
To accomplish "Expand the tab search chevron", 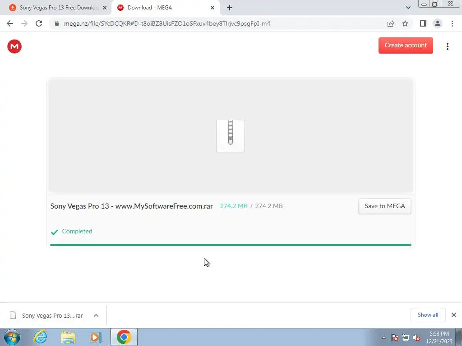I will [x=408, y=8].
